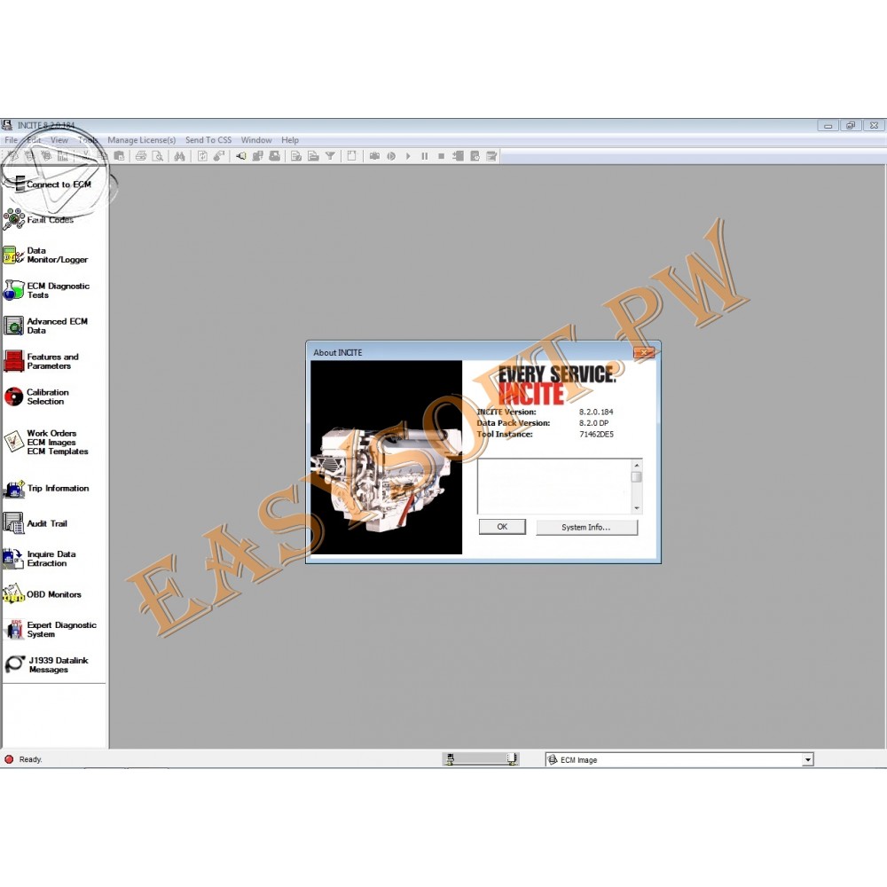
Task: Confirm the About INCITE dialog with OK
Action: 502,527
